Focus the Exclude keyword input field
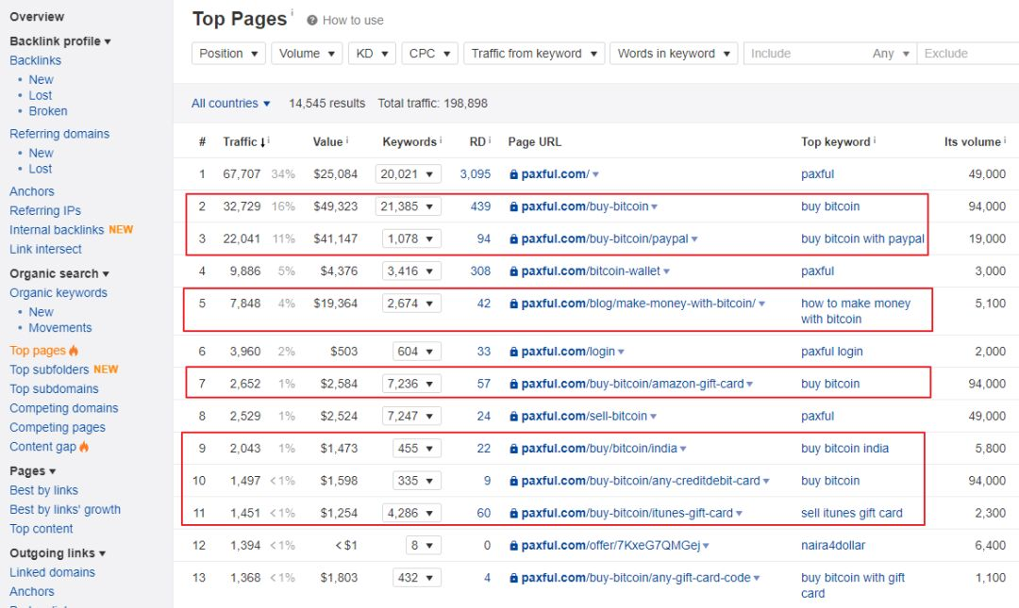The width and height of the screenshot is (1019, 608). [968, 54]
